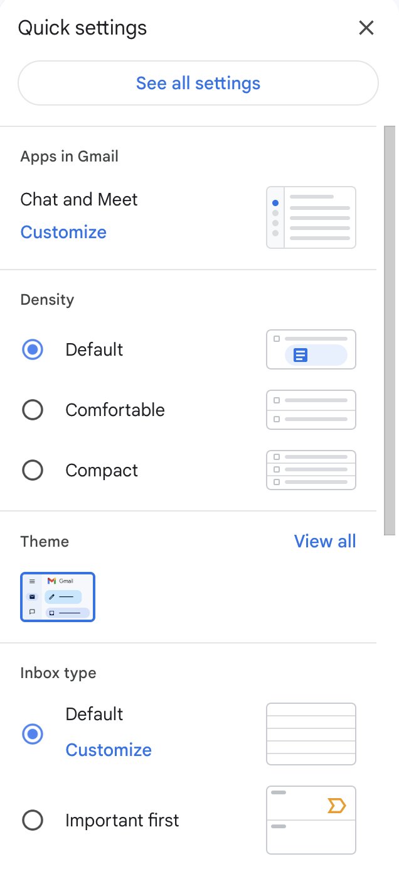Select the current theme thumbnail
This screenshot has height=871, width=399.
(x=57, y=597)
